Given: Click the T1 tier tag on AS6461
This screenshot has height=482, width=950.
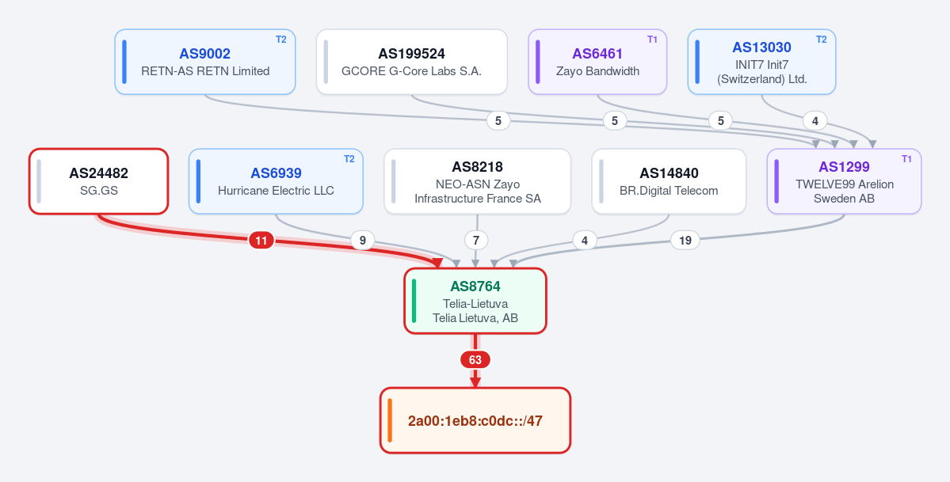Looking at the screenshot, I should (x=652, y=40).
